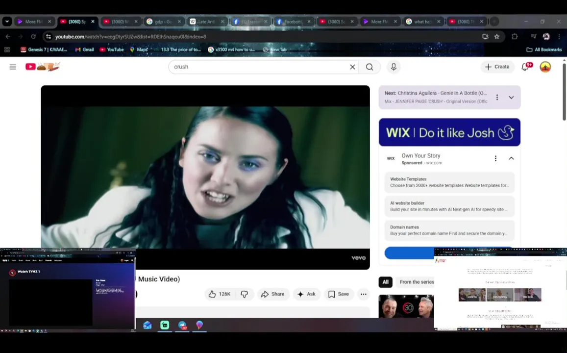This screenshot has width=567, height=353.
Task: Expand the Mix playlist panel
Action: pos(511,97)
